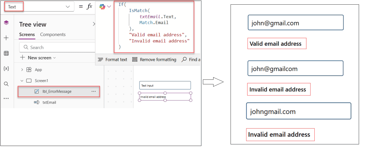Open the sidebar ellipsis more options
Viewport: 370px width, 150px height.
point(7,98)
